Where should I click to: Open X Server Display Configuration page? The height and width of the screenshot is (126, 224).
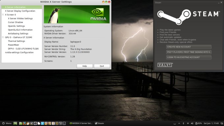[20, 11]
